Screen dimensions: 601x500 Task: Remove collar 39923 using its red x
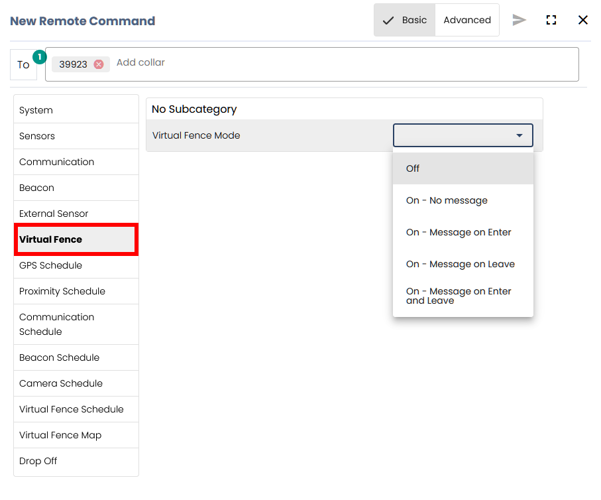click(99, 64)
